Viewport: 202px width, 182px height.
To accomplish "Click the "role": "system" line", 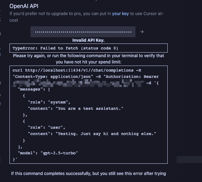I will [x=49, y=102].
